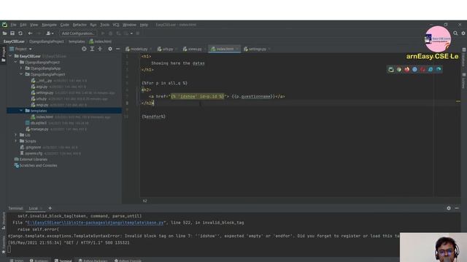Navigate back with the arrow icon
Screen dimensions: 467x262
pos(30,33)
